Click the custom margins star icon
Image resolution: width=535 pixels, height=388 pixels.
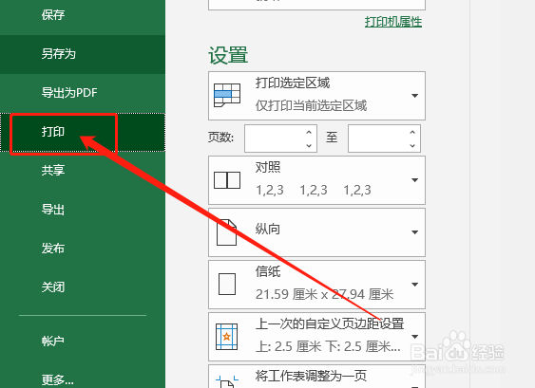pyautogui.click(x=226, y=337)
